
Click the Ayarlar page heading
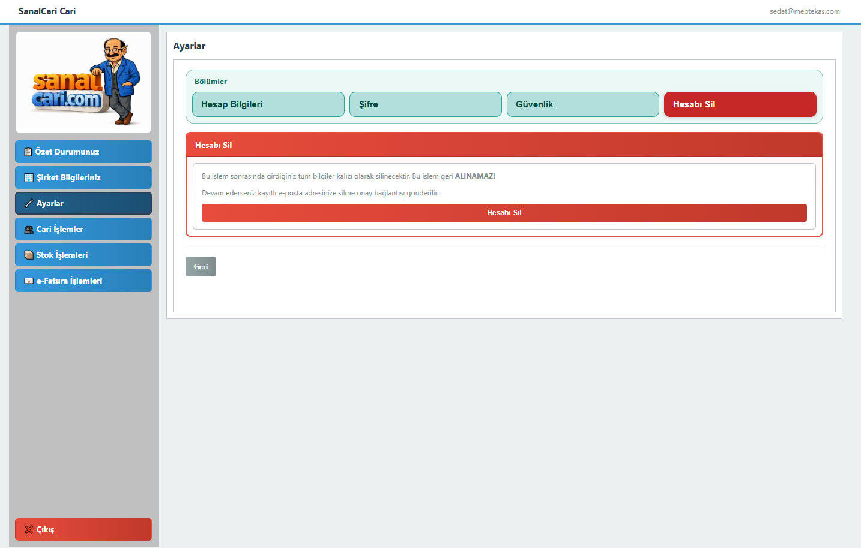point(189,46)
